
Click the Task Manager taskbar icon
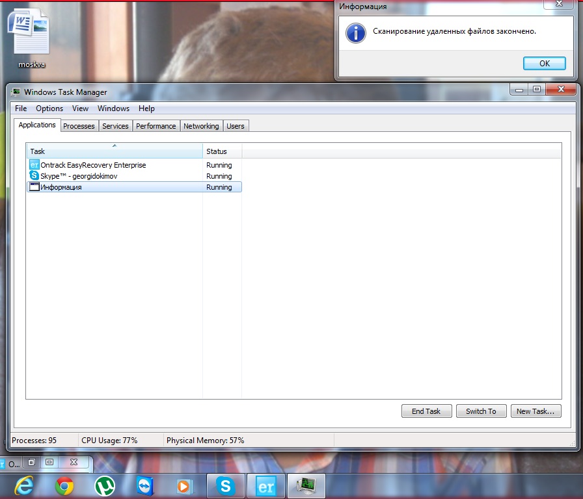[x=306, y=485]
